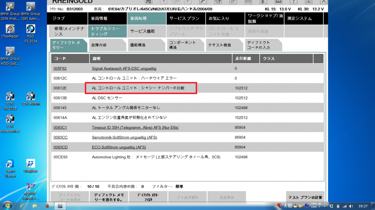Select the 修理/メインテナンス sub-tab
375x210 pixels.
point(68,31)
